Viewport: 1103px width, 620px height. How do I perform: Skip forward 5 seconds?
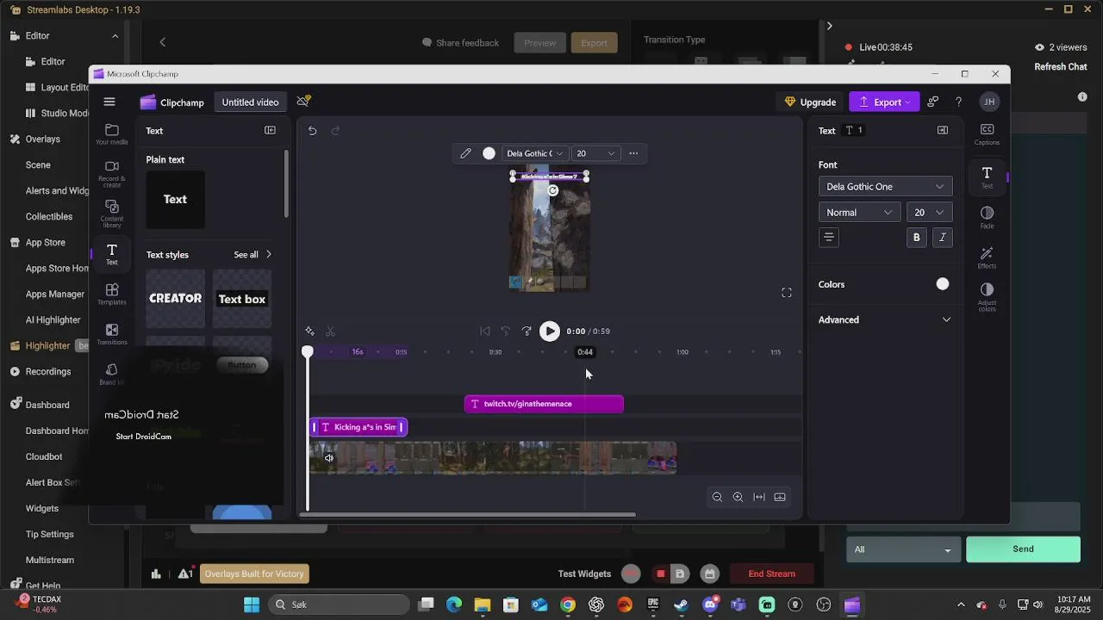tap(527, 332)
